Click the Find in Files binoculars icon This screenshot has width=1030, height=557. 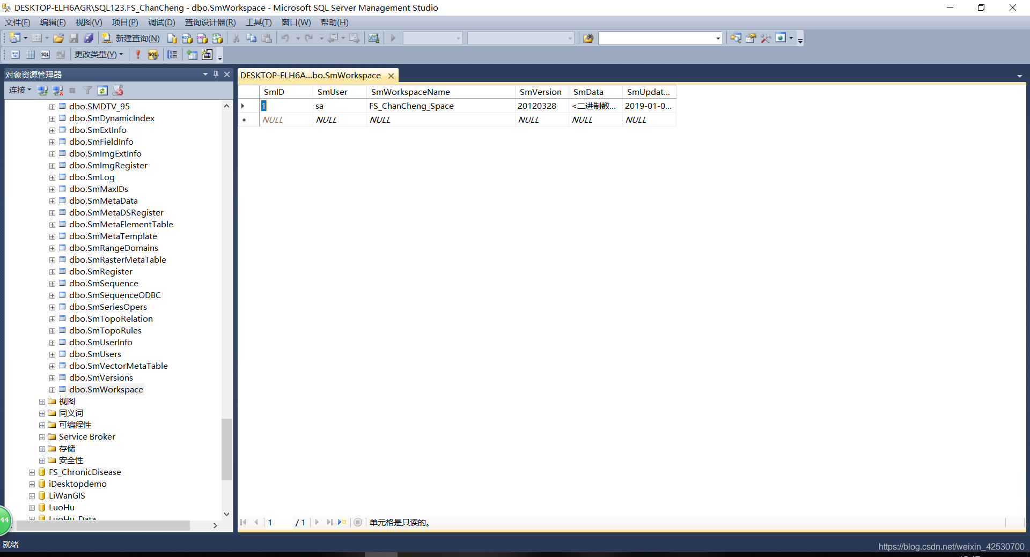[588, 38]
